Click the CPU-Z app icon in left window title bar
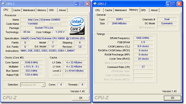 coord(3,4)
